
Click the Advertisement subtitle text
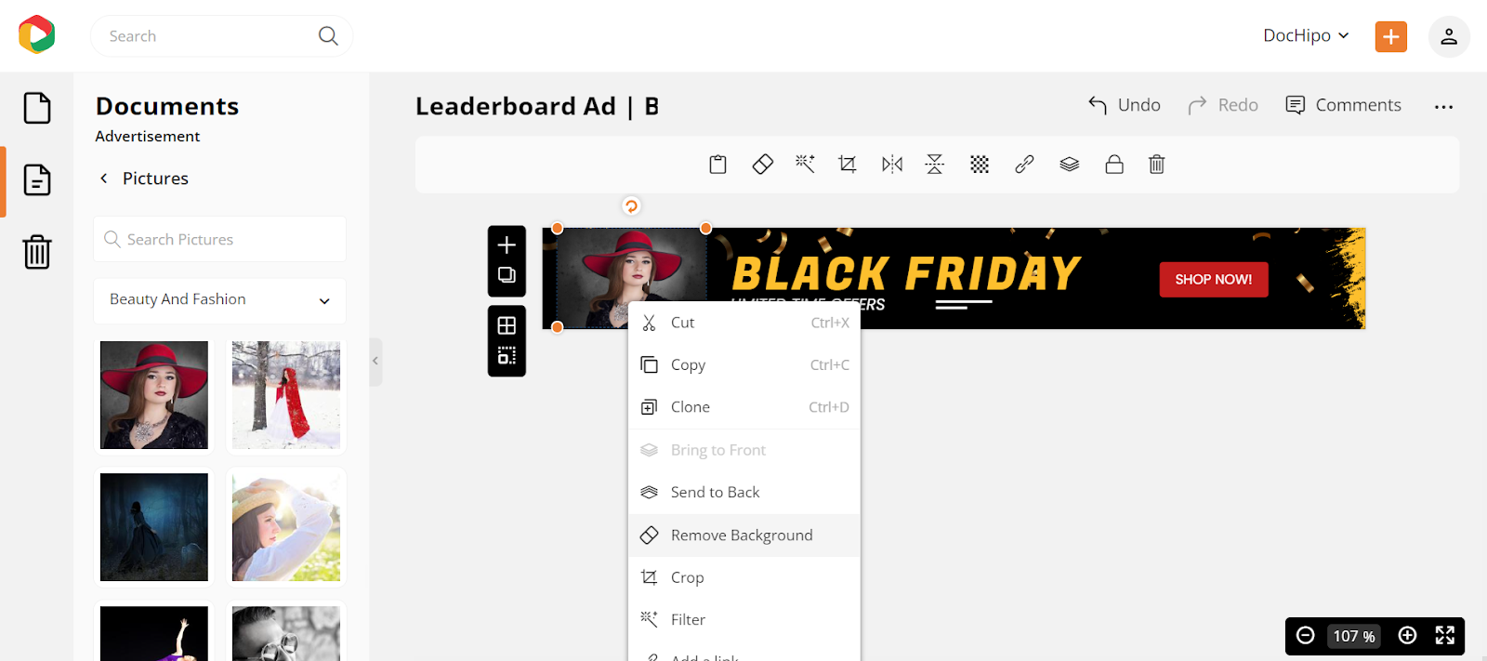[148, 137]
